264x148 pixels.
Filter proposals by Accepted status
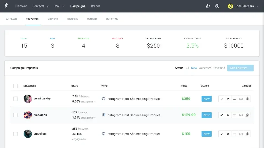(x=205, y=68)
